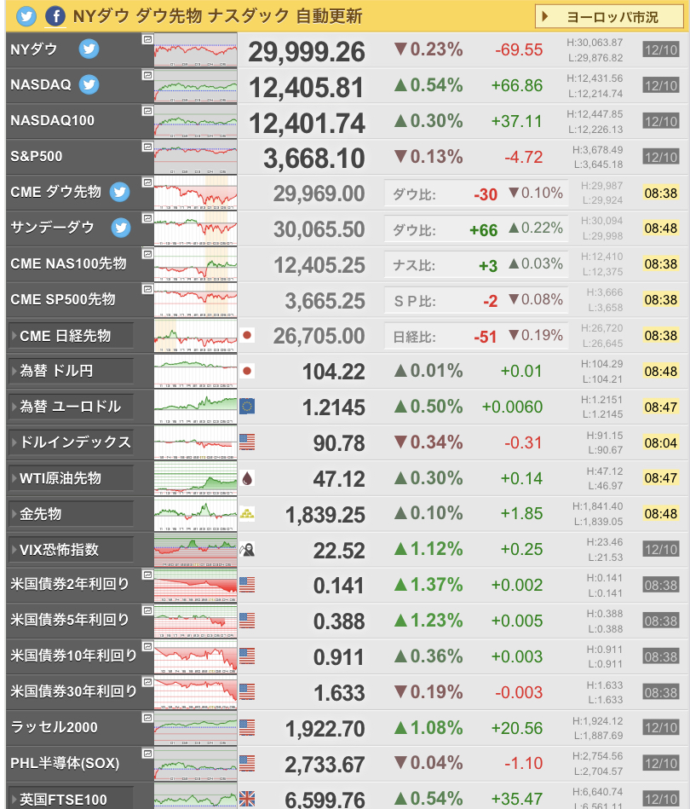Open chart popup icon for S&P500
690x809 pixels.
147,147
